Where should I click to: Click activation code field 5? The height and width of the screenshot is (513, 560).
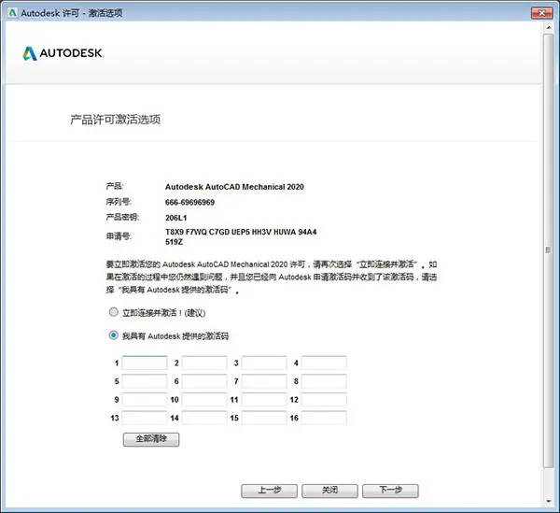[145, 381]
